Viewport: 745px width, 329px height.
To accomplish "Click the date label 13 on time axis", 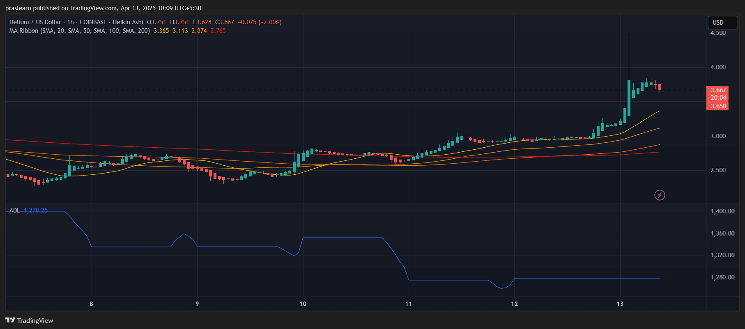I will click(620, 304).
